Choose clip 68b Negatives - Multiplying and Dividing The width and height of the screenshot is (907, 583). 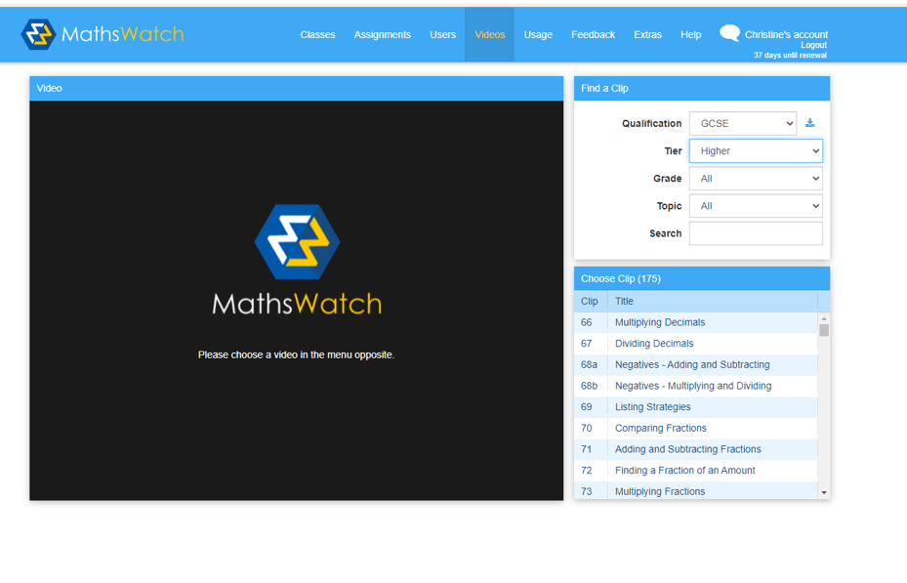(x=692, y=386)
